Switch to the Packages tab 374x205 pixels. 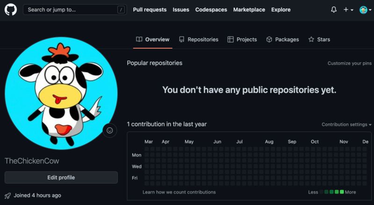click(282, 39)
